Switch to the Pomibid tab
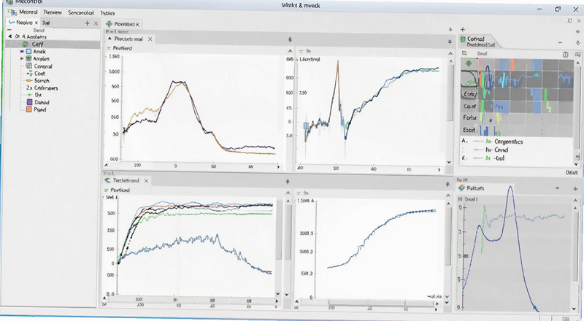 [x=123, y=24]
